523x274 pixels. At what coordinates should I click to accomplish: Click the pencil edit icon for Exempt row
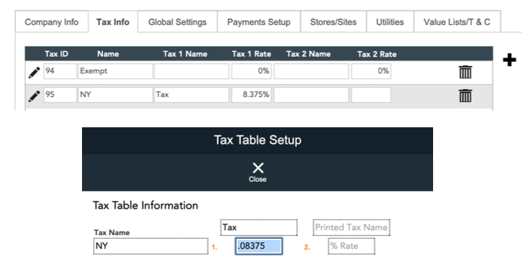[x=34, y=73]
